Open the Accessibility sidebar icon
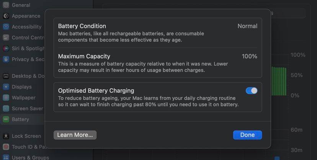 tap(6, 27)
